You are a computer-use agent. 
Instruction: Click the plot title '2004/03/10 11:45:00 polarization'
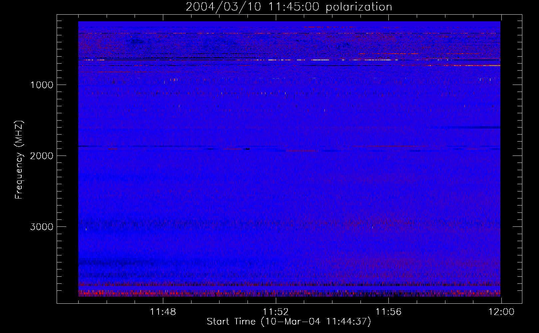(289, 7)
